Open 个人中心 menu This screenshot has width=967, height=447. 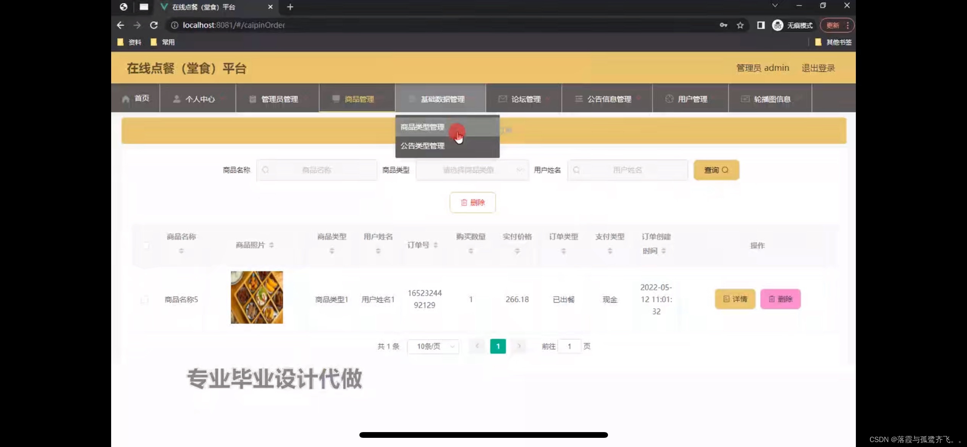198,99
